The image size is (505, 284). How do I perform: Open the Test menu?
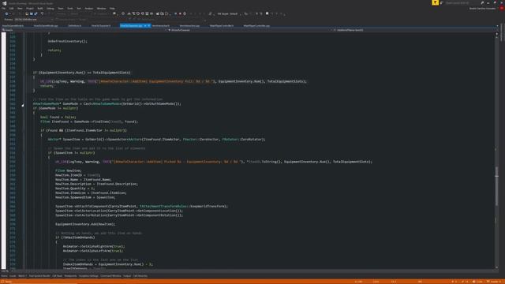(79, 9)
